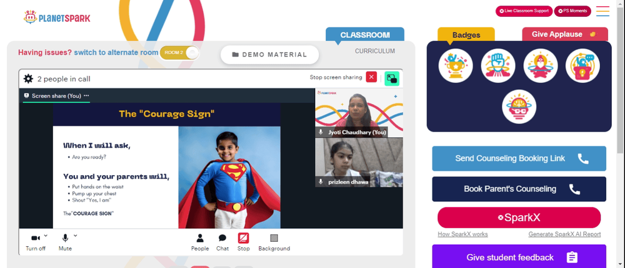Screen dimensions: 625x268
Task: Award the meditating guru badge
Action: [x=541, y=65]
